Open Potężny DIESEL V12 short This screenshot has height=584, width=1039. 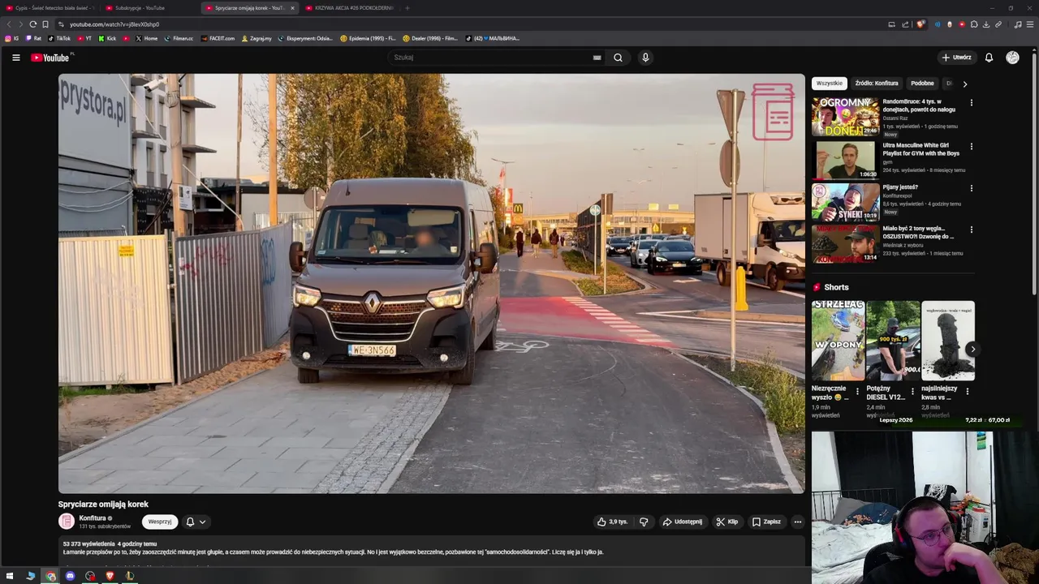pyautogui.click(x=893, y=340)
